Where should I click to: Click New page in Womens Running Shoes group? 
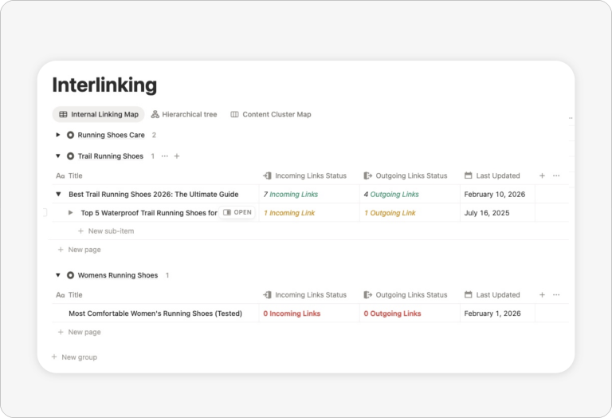pos(79,332)
